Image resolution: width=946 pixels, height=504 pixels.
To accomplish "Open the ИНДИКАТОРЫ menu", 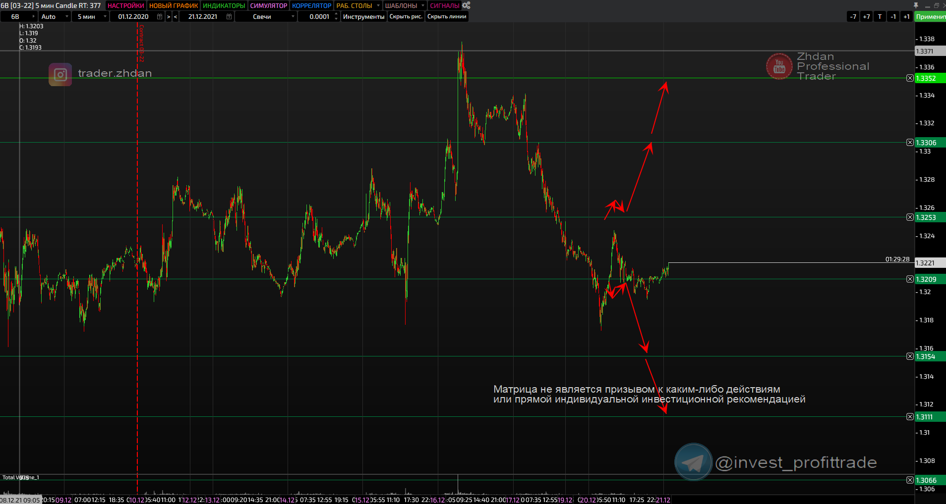I will 224,5.
